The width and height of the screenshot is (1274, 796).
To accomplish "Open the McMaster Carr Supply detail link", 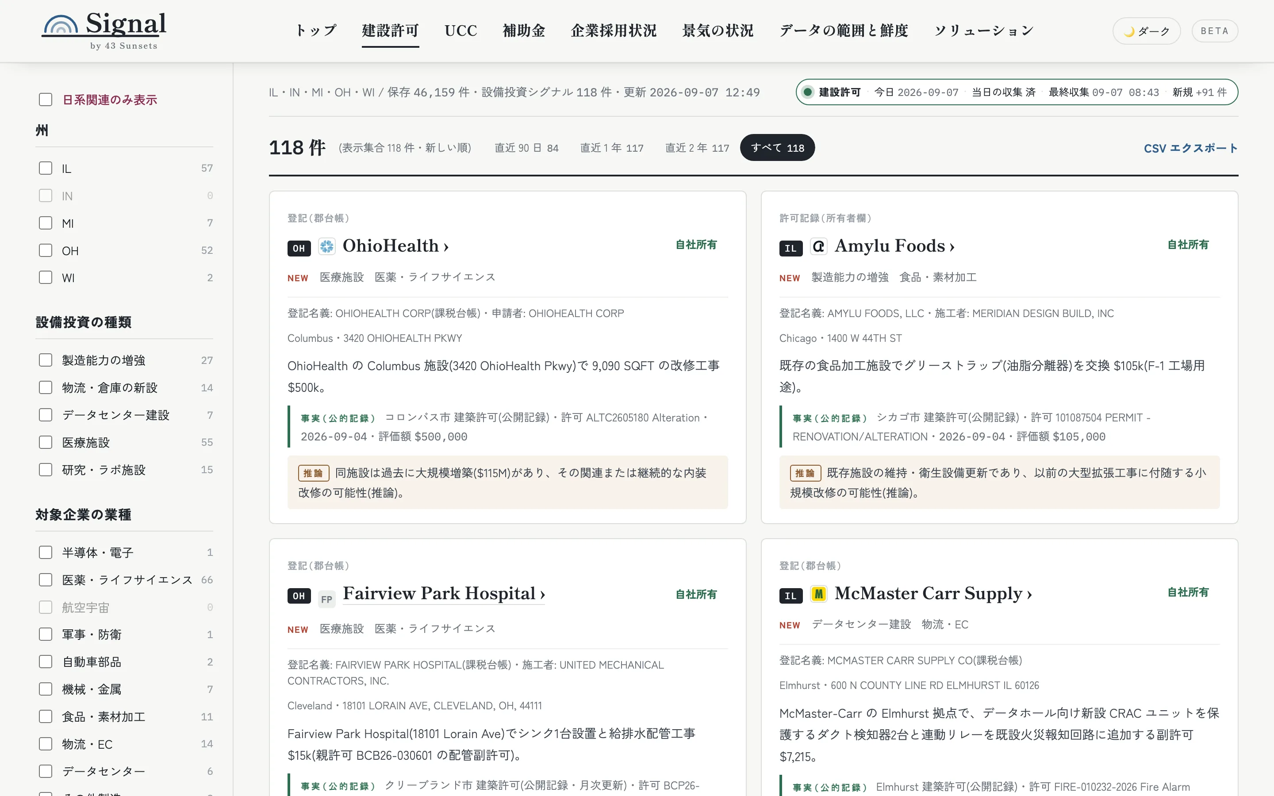I will click(933, 593).
